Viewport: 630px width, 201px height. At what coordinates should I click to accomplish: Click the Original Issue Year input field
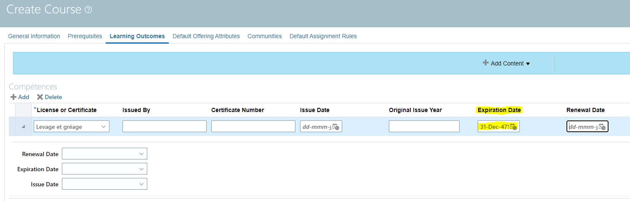click(x=424, y=126)
